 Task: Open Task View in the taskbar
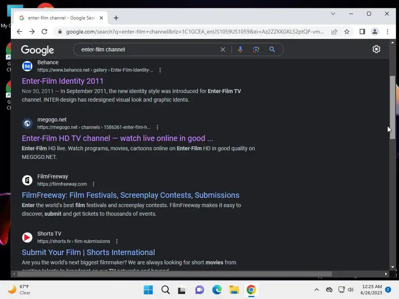[182, 290]
